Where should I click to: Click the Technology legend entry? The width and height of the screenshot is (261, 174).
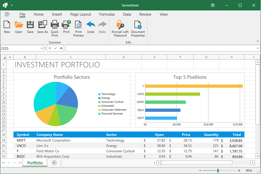107,94
